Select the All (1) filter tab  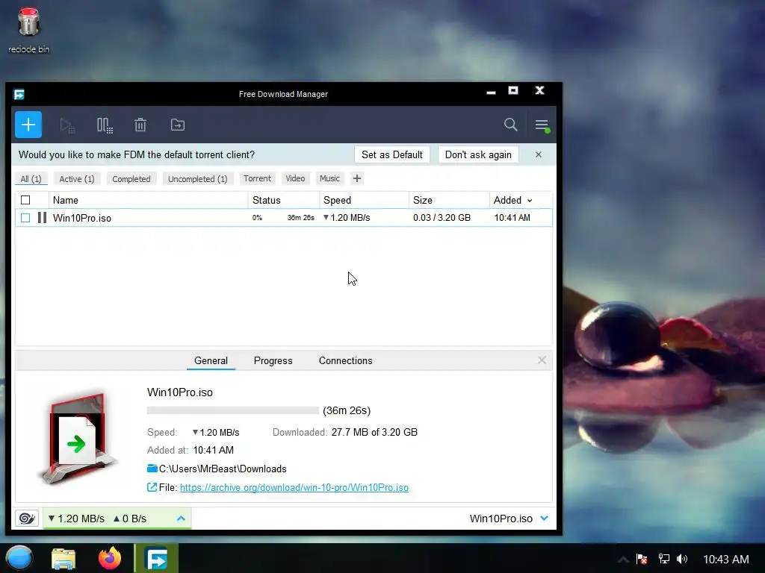31,179
